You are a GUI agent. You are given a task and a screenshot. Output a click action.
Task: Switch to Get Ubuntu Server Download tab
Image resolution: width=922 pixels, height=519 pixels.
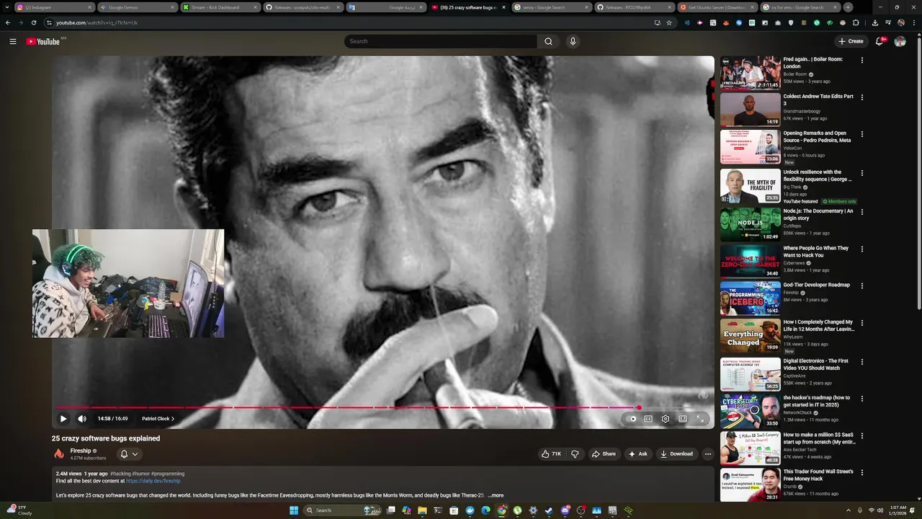[716, 7]
